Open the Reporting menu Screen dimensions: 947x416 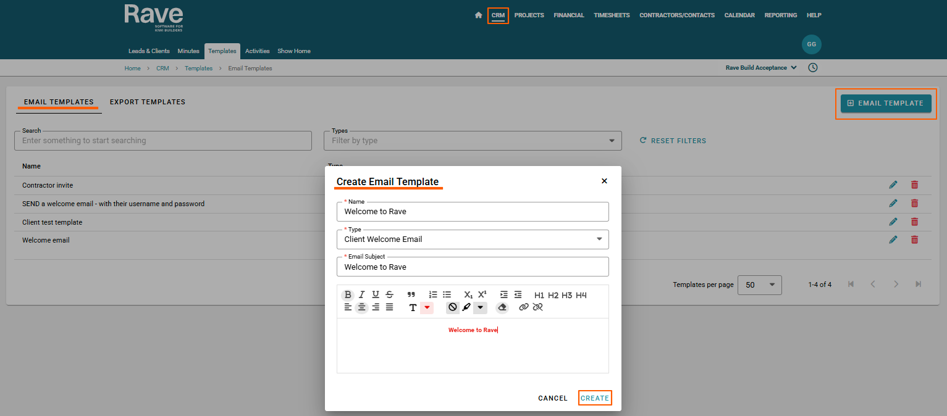[x=781, y=15]
